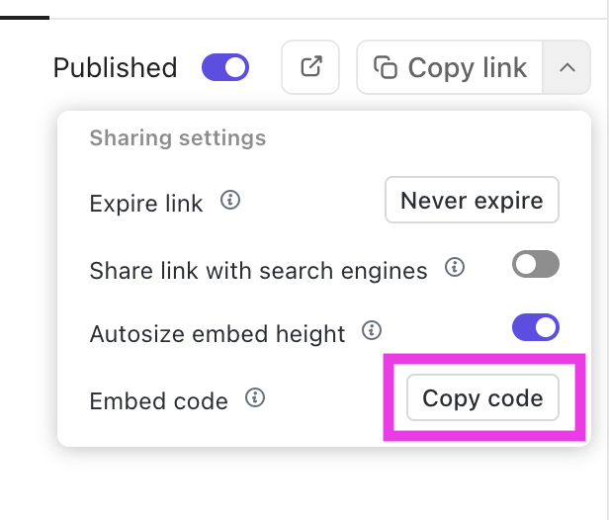Select the Expire link label
This screenshot has width=609, height=520.
pos(146,204)
